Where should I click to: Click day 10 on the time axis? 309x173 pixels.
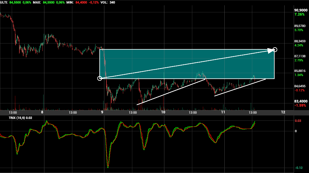click(163, 112)
